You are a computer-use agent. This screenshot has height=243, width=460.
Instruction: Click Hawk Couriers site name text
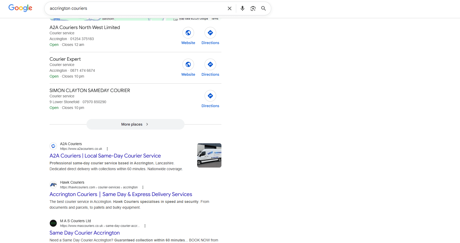72,182
